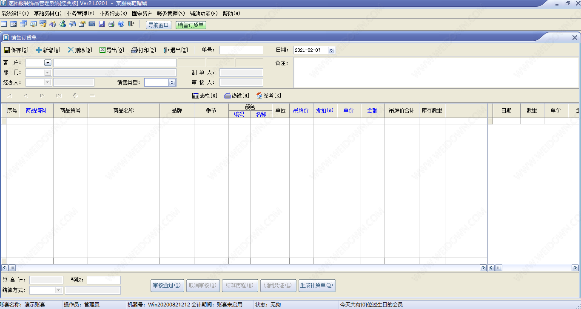The height and width of the screenshot is (309, 581).
Task: Click the grayed minus remove-row icon
Action: (x=92, y=96)
